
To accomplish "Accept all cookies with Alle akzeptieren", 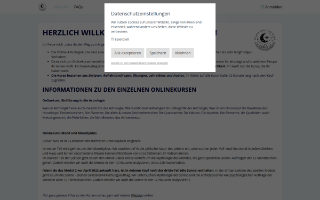I will (127, 53).
